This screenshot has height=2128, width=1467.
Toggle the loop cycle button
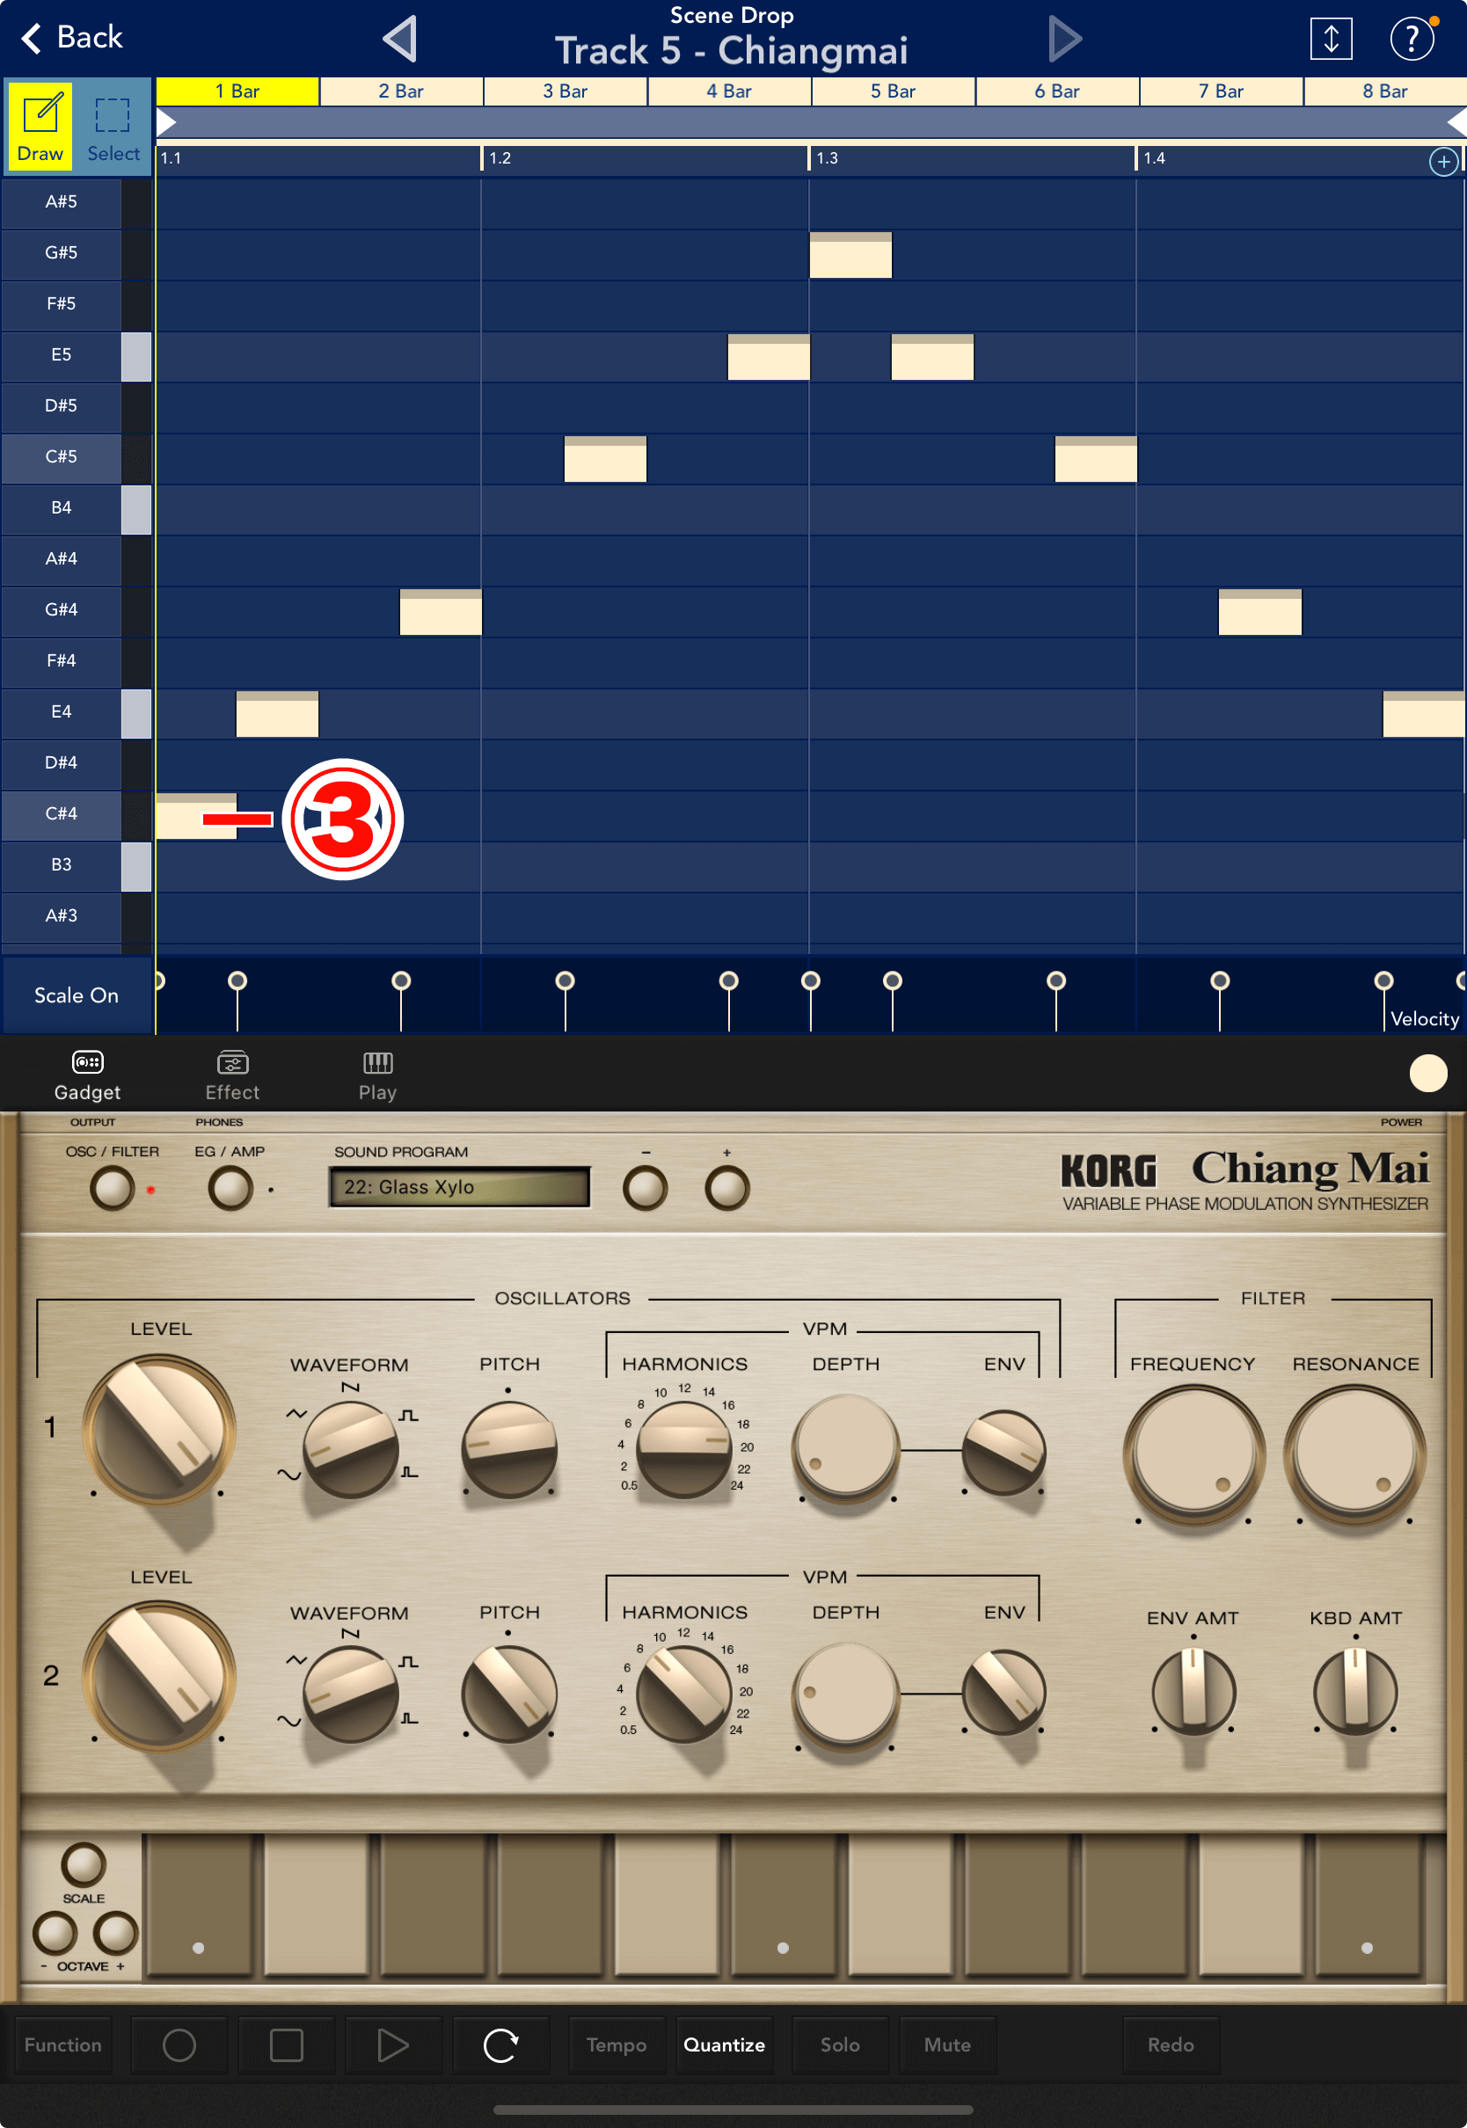(x=501, y=2045)
